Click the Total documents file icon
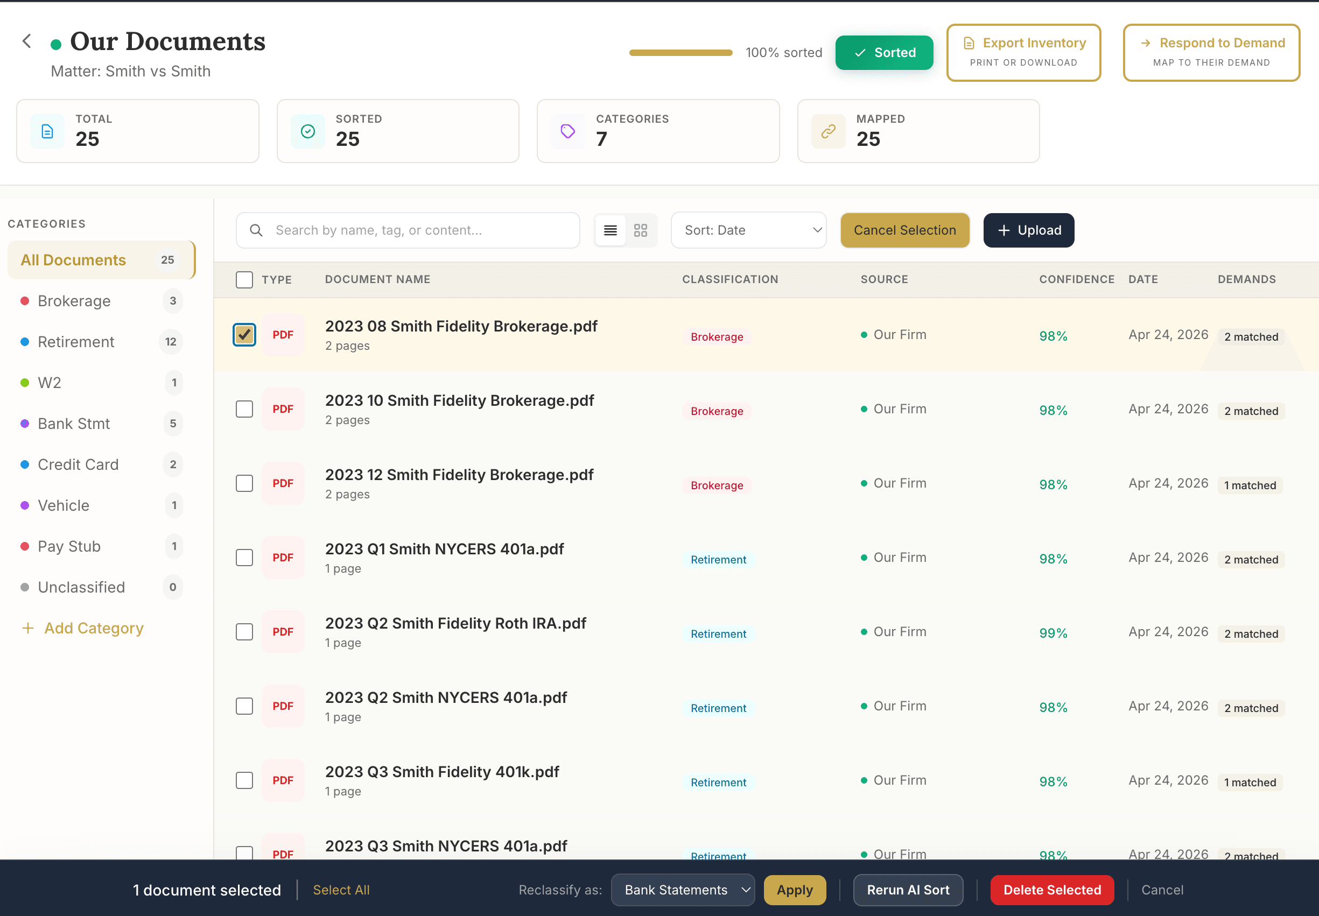 (47, 131)
